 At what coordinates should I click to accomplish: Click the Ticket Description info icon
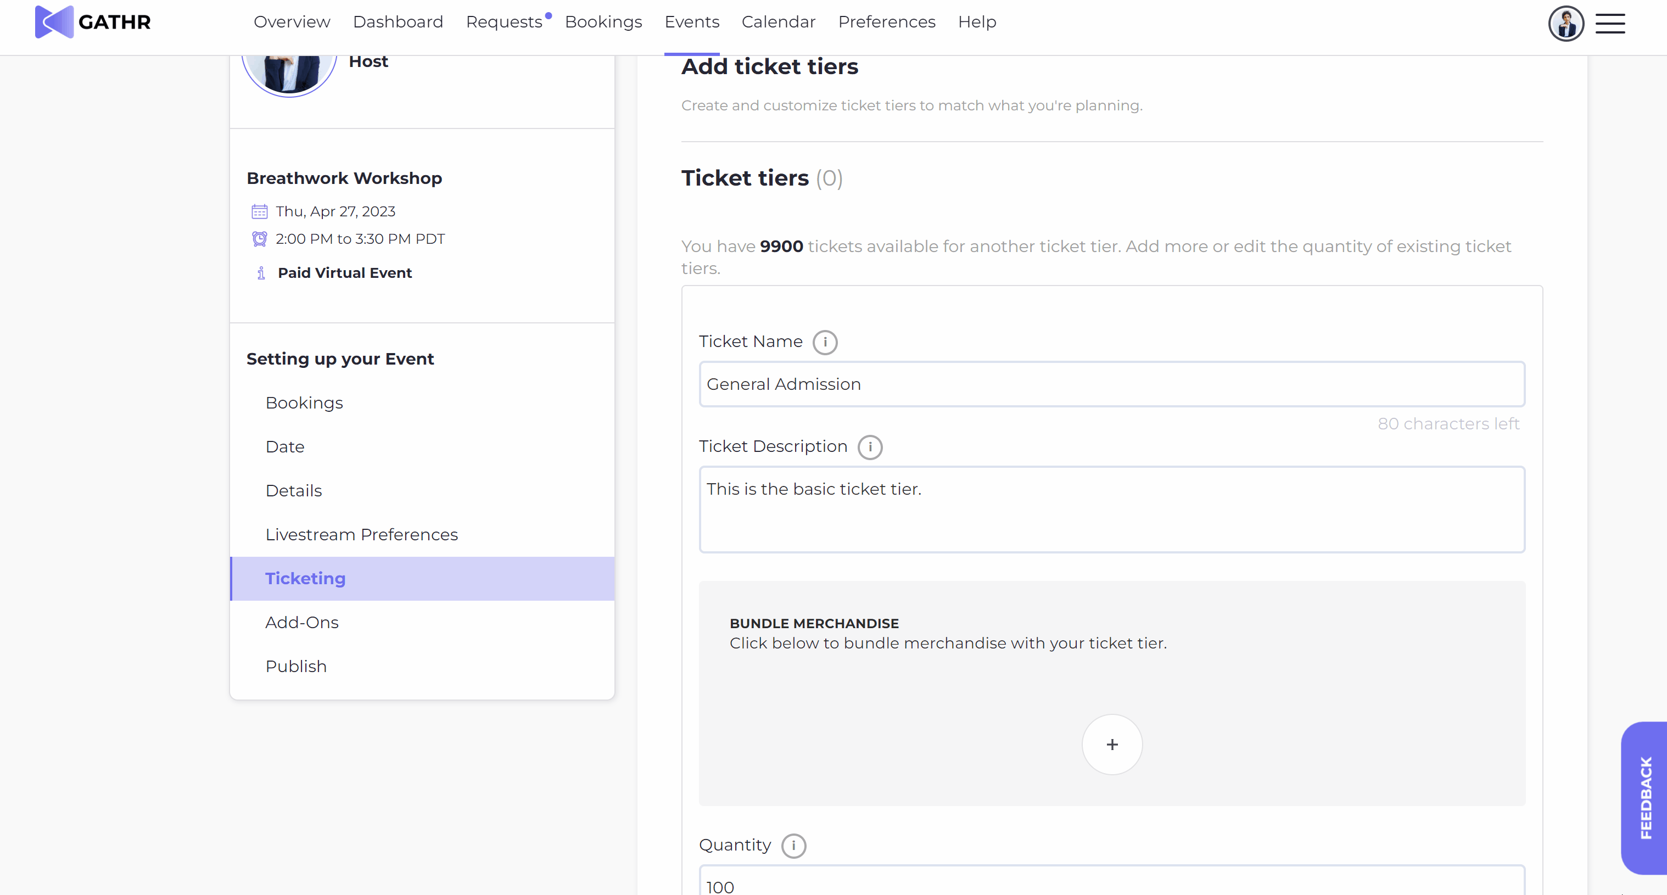click(x=870, y=446)
